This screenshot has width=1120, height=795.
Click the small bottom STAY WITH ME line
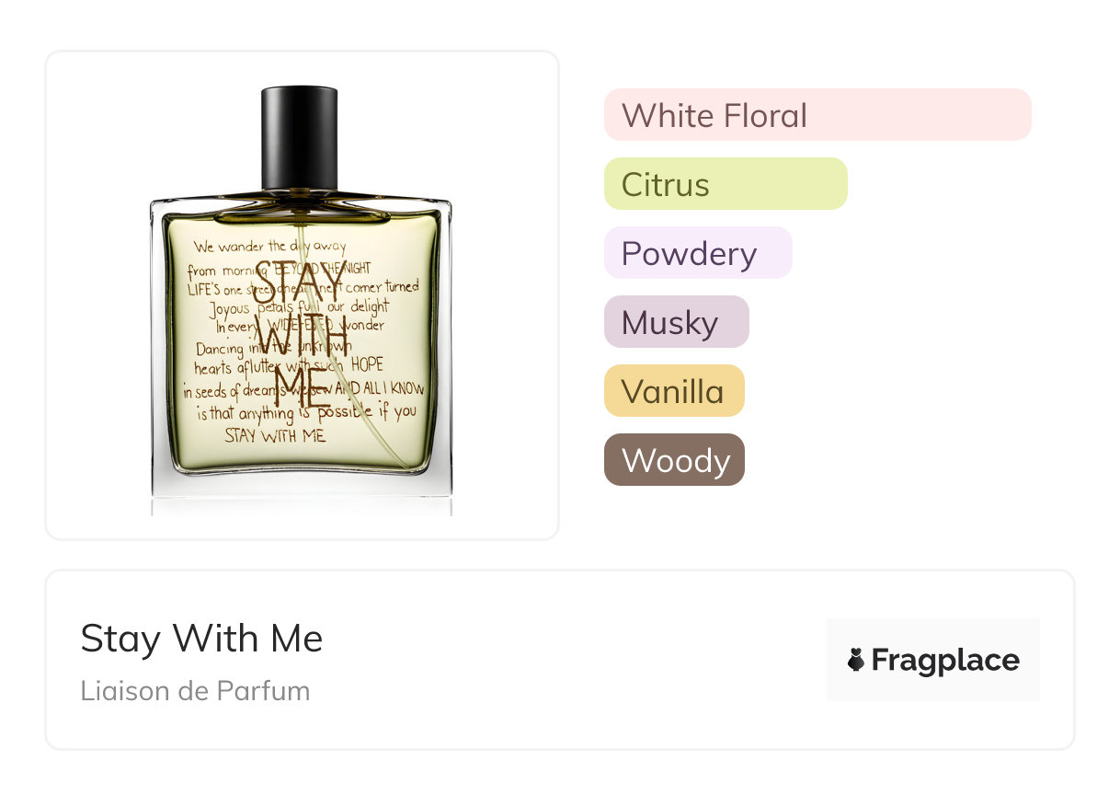pyautogui.click(x=276, y=435)
